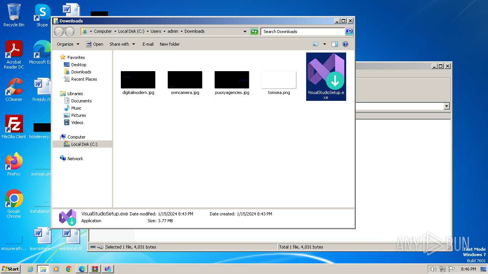Open Microsoft Edge desktop shortcut

tap(40, 53)
